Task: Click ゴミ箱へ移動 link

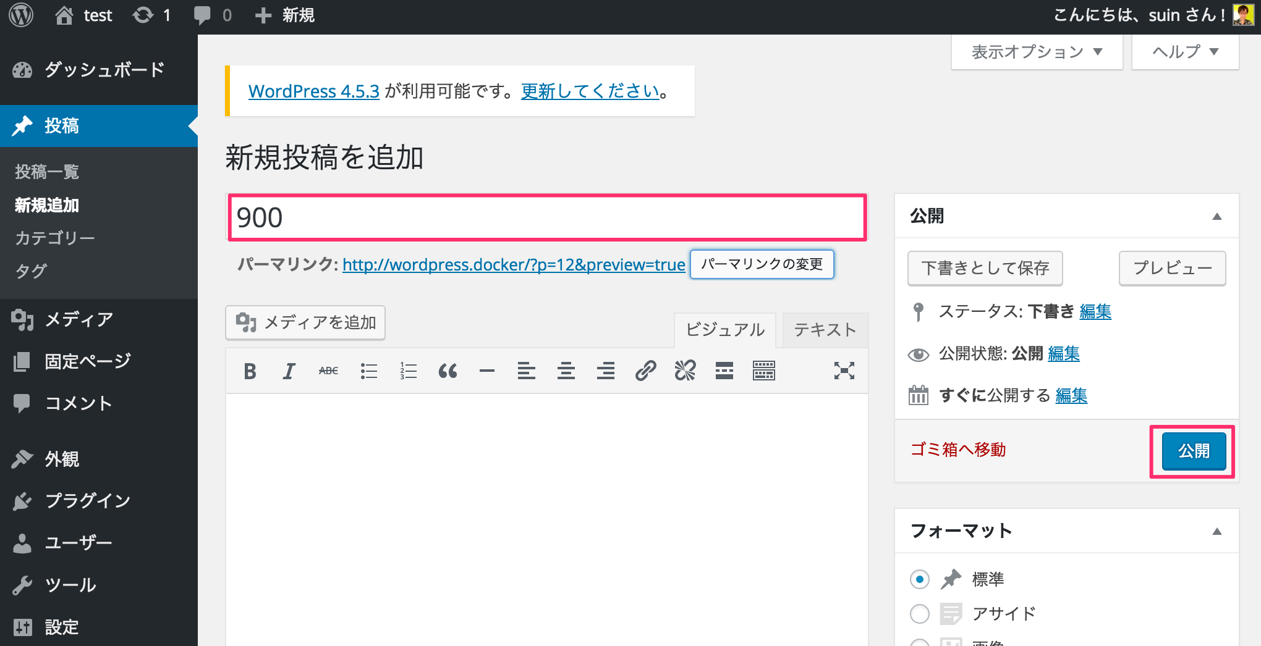Action: (x=958, y=450)
